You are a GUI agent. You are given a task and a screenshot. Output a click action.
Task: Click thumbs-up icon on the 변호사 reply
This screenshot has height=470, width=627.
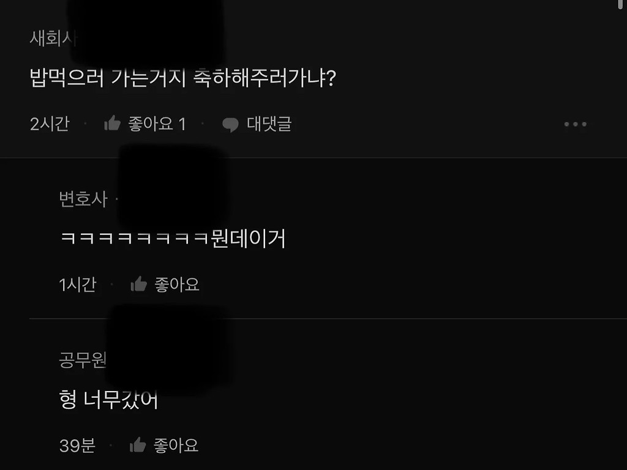(x=139, y=284)
